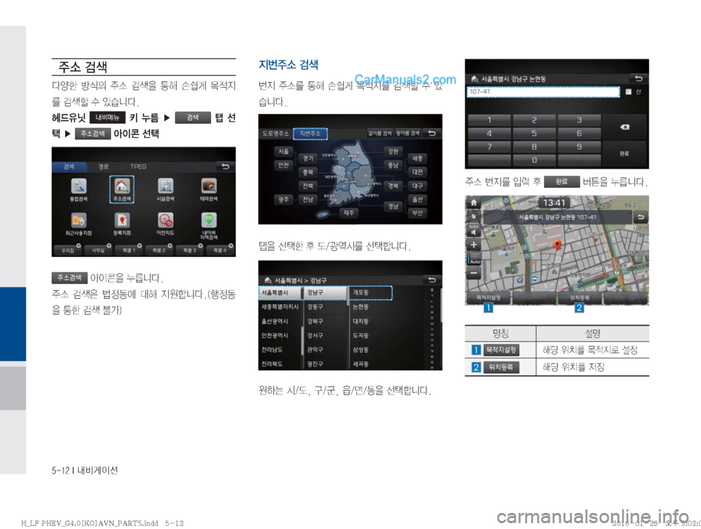Tap the 특별 2 shortcut button
701x529 pixels.
point(158,251)
